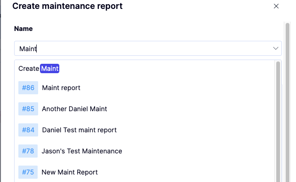Select the #85 badge icon
This screenshot has width=296, height=182.
(28, 109)
